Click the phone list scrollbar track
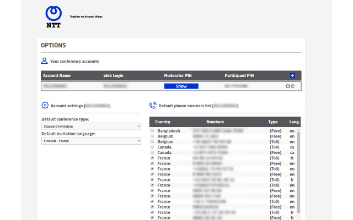 click(x=298, y=173)
